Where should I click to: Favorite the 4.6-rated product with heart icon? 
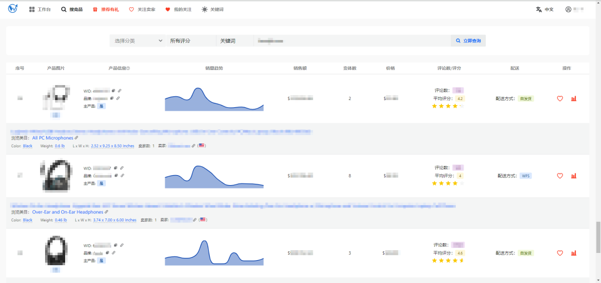pos(560,253)
